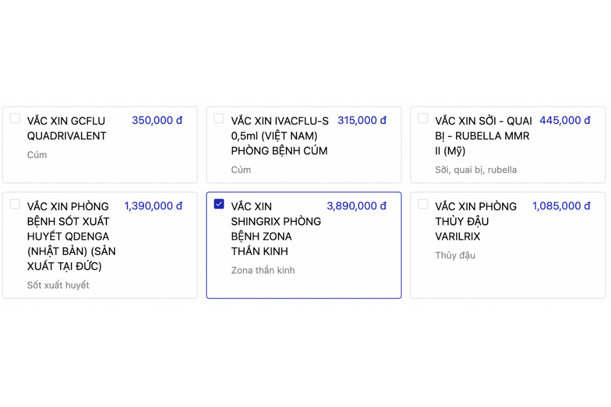Tick the IVACFLU-S 0,5ml vaccine checkbox

click(219, 119)
